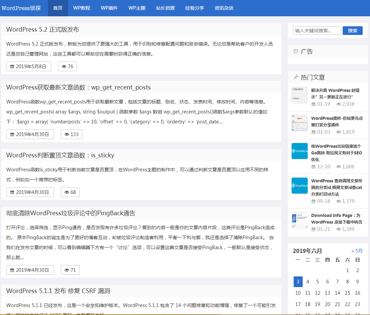Click calendar icon beside 2019年5月8日 date
This screenshot has width=370, height=315.
[x=12, y=67]
